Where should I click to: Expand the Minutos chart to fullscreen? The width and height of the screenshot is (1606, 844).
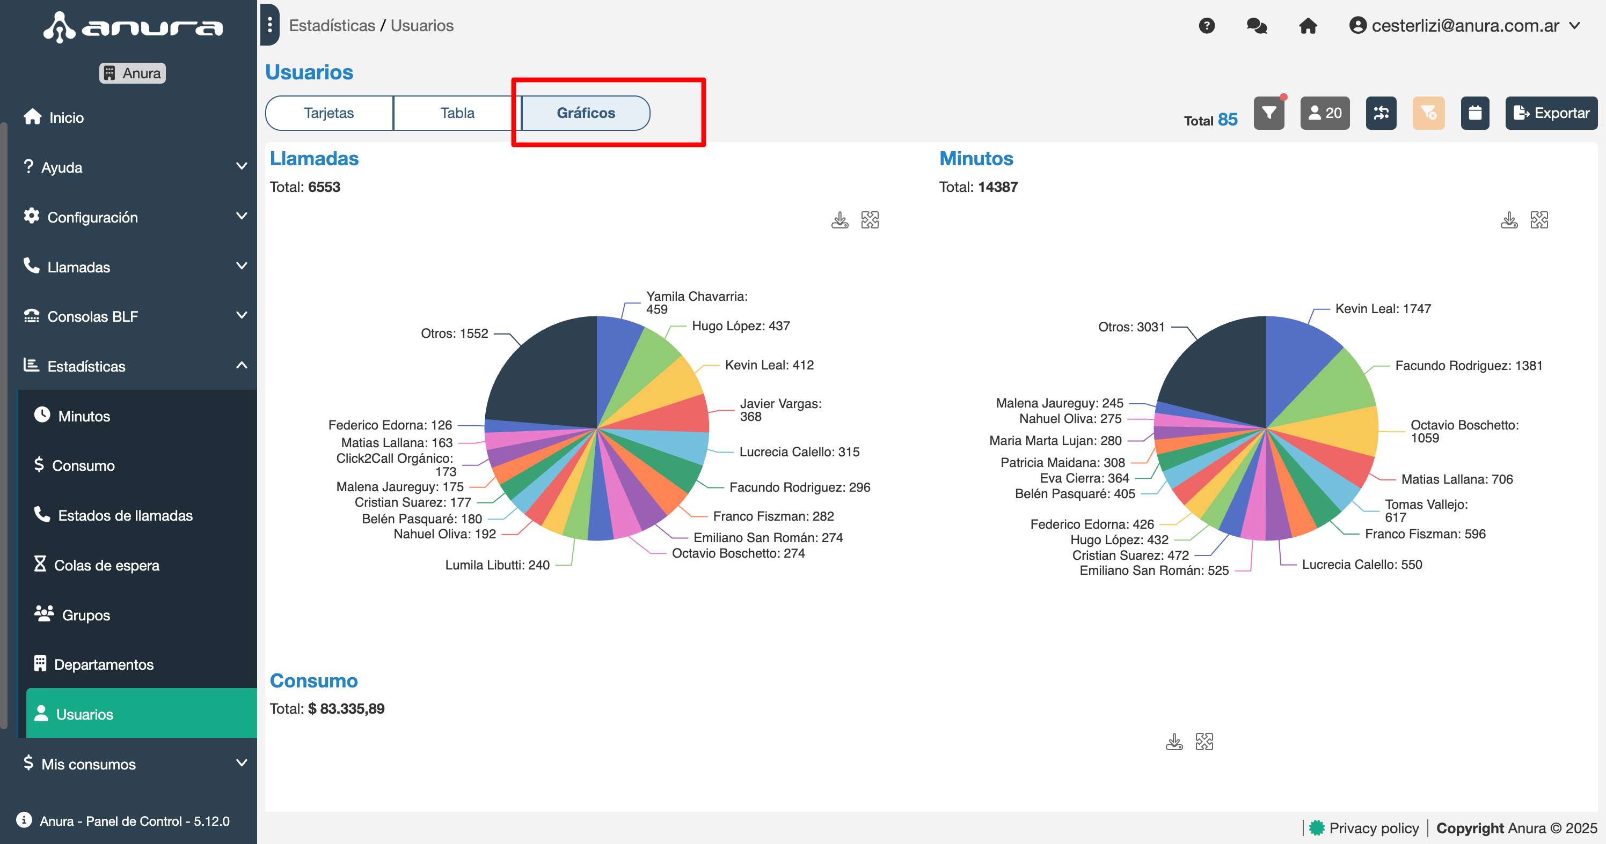[1539, 220]
